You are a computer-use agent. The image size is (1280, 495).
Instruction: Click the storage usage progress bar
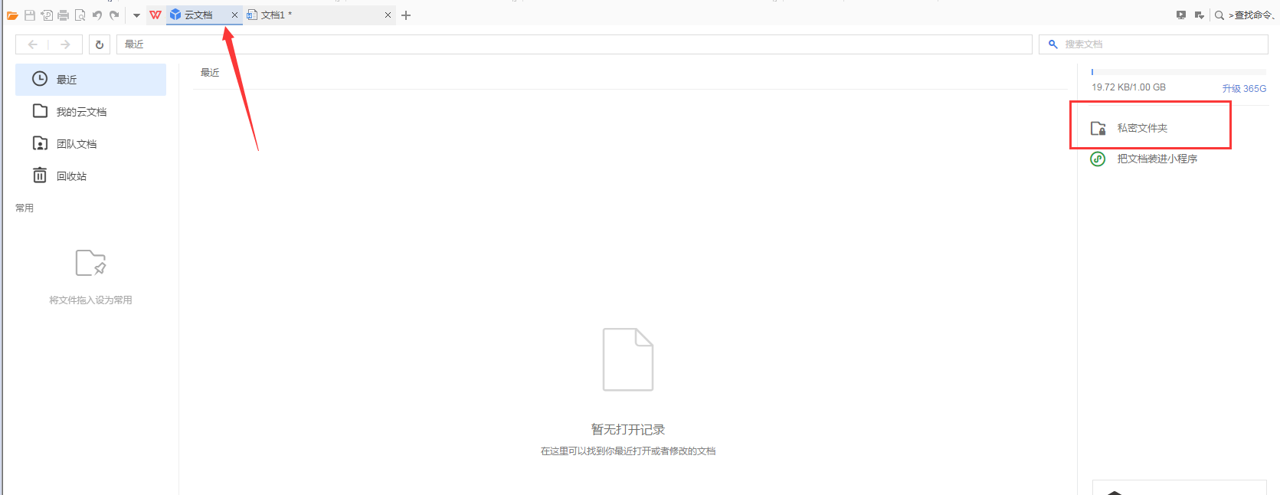pos(1179,72)
